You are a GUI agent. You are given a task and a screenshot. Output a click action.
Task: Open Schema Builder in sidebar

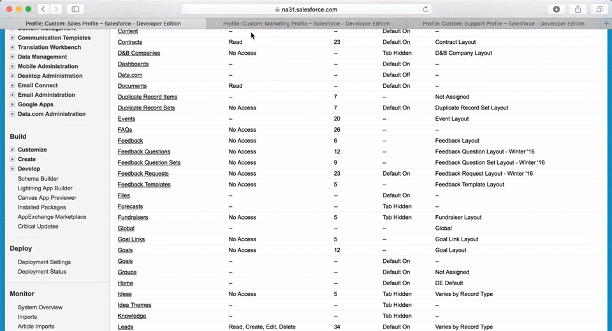coord(38,179)
